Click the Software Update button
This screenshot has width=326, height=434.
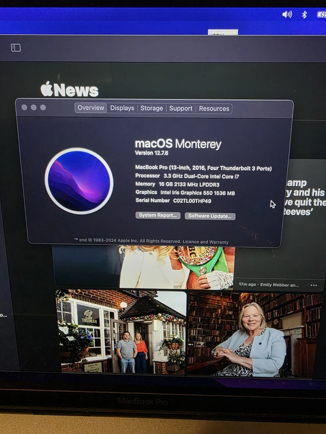point(210,216)
